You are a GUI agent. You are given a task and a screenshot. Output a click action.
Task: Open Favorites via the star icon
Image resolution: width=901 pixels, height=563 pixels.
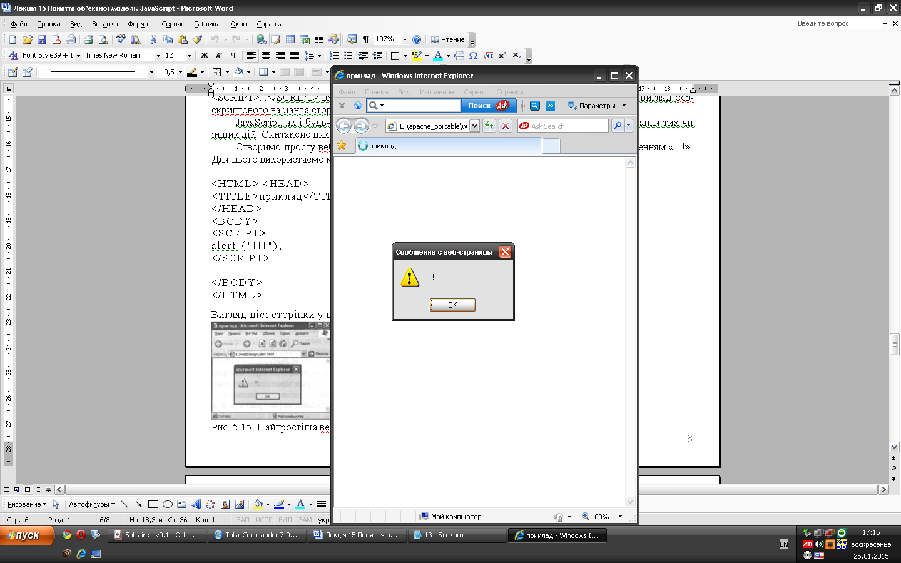[x=342, y=146]
